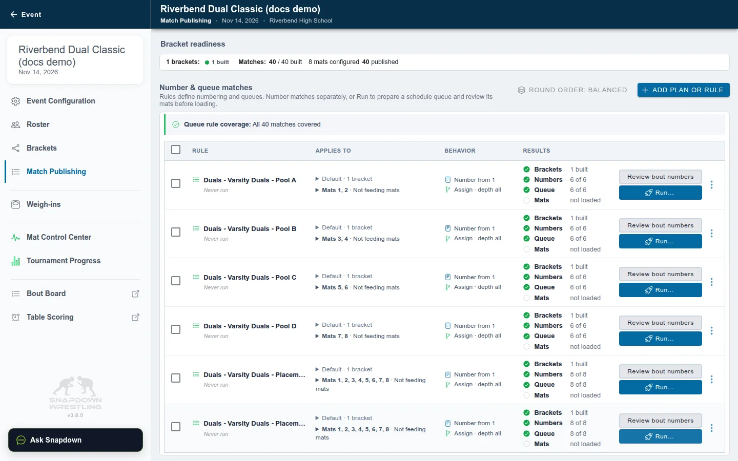Click the Round Order layers icon
738x461 pixels.
[521, 90]
